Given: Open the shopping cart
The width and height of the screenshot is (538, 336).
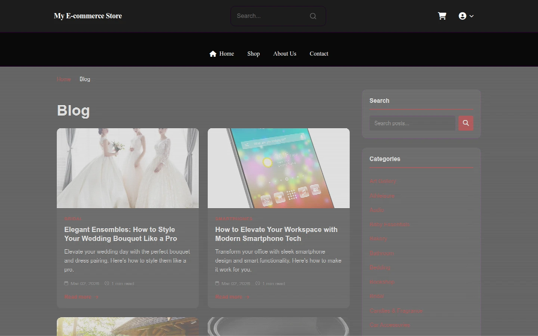Looking at the screenshot, I should pyautogui.click(x=442, y=16).
